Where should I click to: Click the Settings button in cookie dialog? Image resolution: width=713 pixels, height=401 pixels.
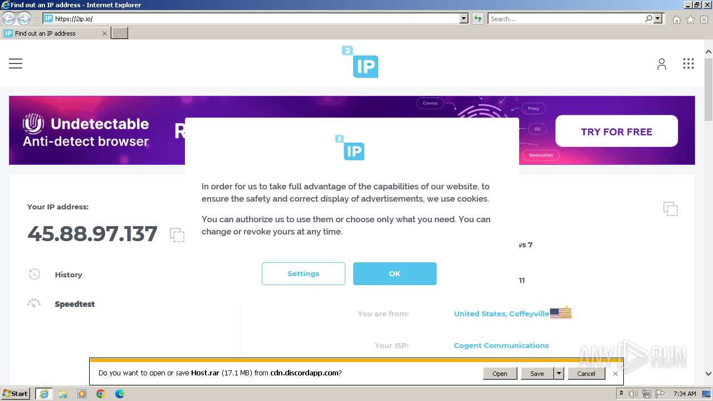click(x=304, y=273)
